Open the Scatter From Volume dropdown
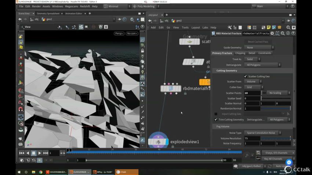 (x=253, y=82)
